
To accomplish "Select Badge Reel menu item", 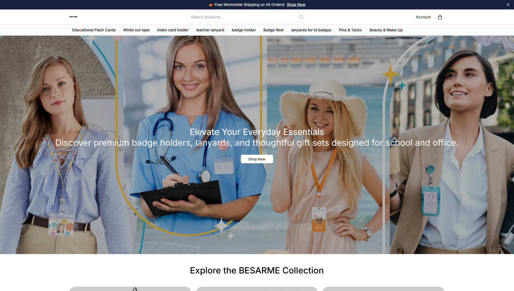I will click(x=273, y=30).
